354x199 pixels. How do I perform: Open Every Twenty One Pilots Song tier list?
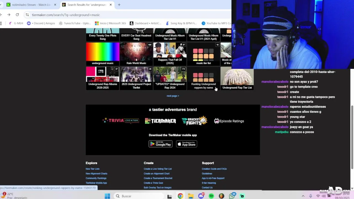point(103,35)
